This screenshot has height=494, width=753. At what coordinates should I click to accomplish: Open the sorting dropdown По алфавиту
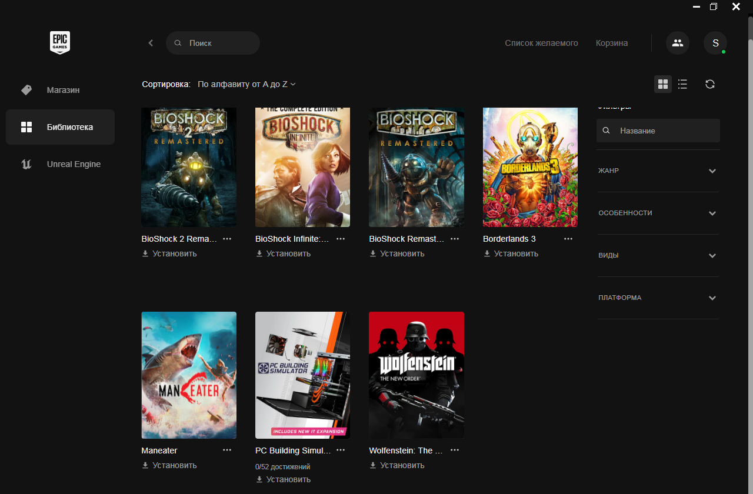246,84
